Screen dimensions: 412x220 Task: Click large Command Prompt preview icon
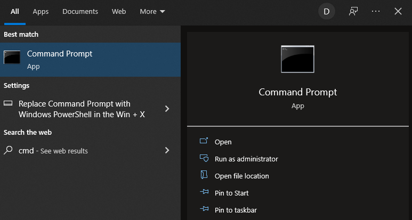tap(297, 59)
